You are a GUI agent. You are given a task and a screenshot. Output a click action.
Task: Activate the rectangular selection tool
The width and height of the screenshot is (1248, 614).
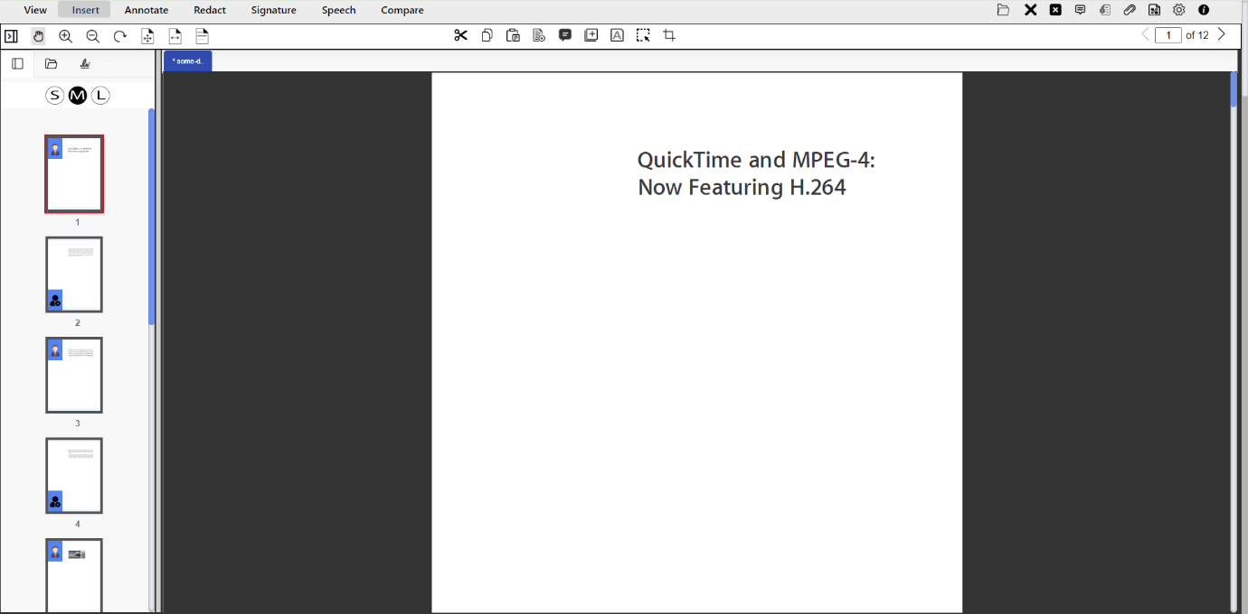[x=643, y=34]
